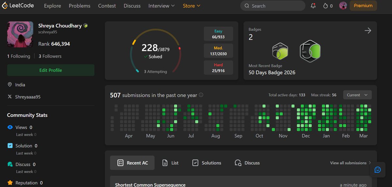Open the Contest nav item

pos(107,6)
